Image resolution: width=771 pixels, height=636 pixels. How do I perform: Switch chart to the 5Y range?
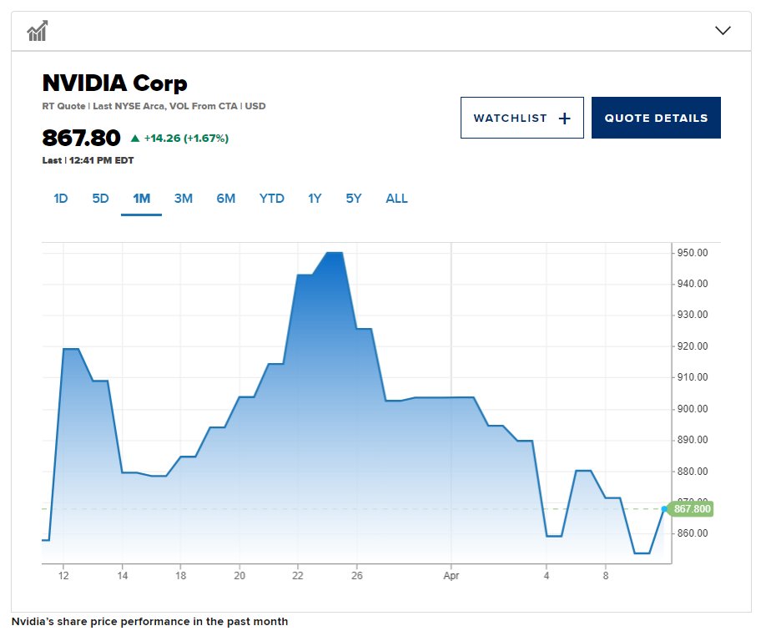pyautogui.click(x=354, y=199)
